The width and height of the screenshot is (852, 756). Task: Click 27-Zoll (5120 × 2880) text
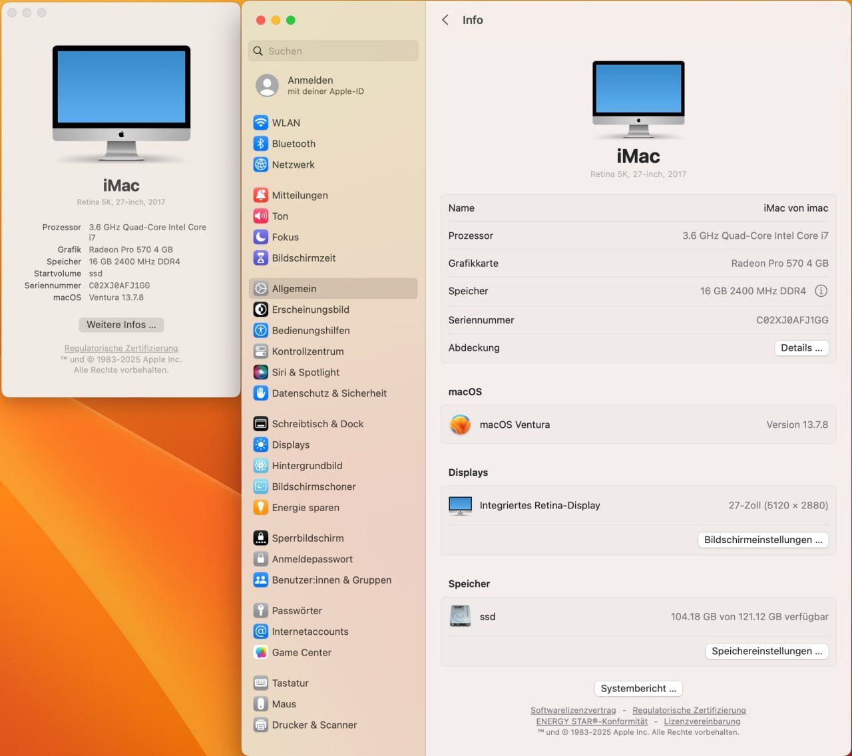778,505
